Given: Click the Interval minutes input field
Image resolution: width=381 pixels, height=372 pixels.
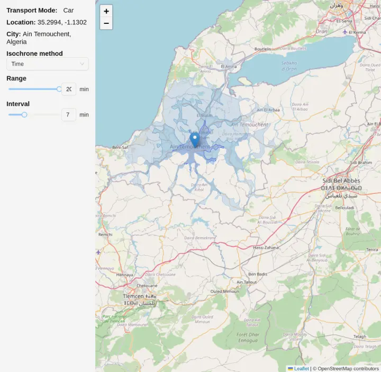Looking at the screenshot, I should 69,114.
